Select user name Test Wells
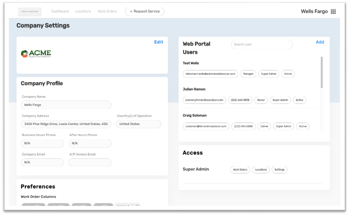Screen dimensions: 349x215 click(191, 63)
